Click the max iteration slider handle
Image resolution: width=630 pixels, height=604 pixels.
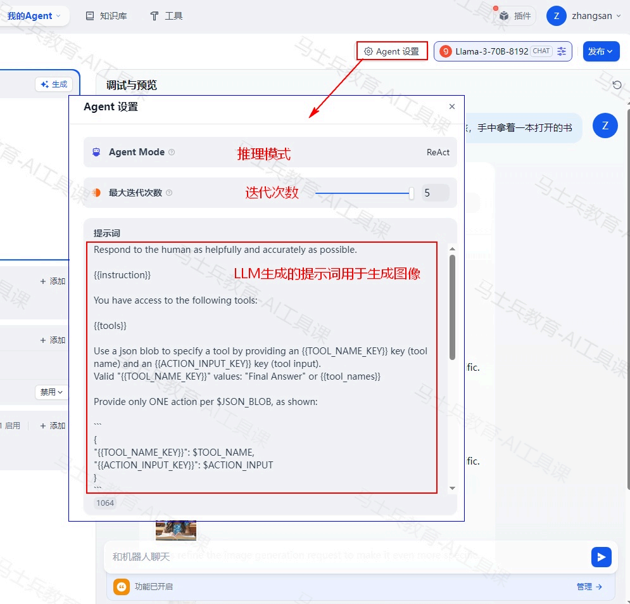click(411, 193)
